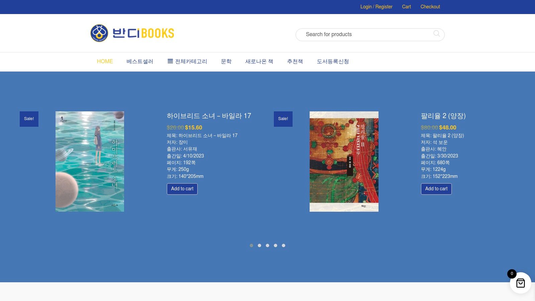Screen dimensions: 535x301
Task: Click text 무게: 1224g
Action: tap(433, 169)
